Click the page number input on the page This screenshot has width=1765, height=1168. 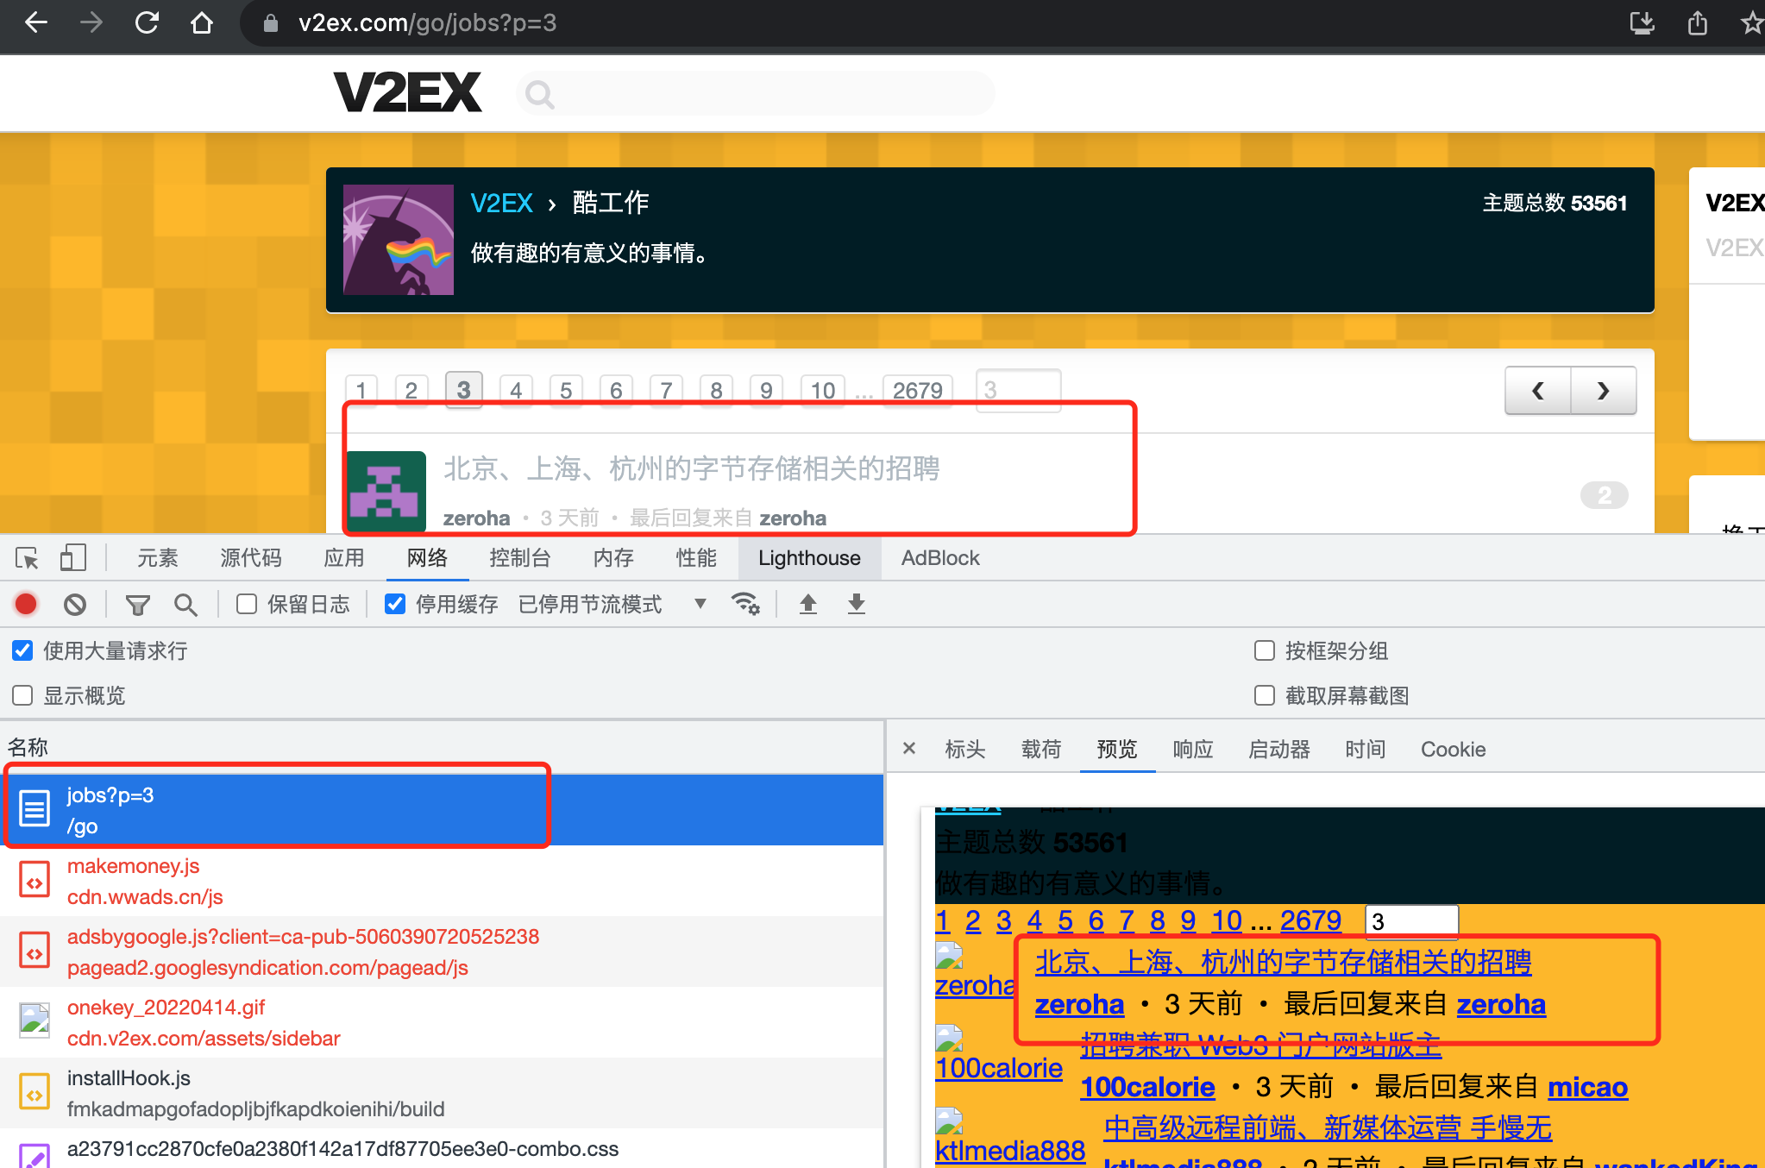coord(1018,390)
